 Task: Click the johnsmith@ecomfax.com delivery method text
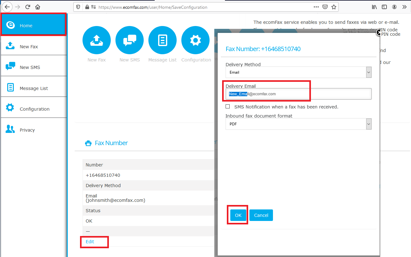(x=115, y=200)
